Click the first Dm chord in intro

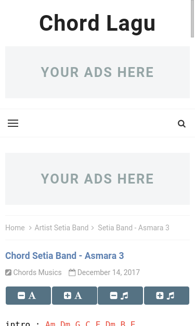[66, 323]
